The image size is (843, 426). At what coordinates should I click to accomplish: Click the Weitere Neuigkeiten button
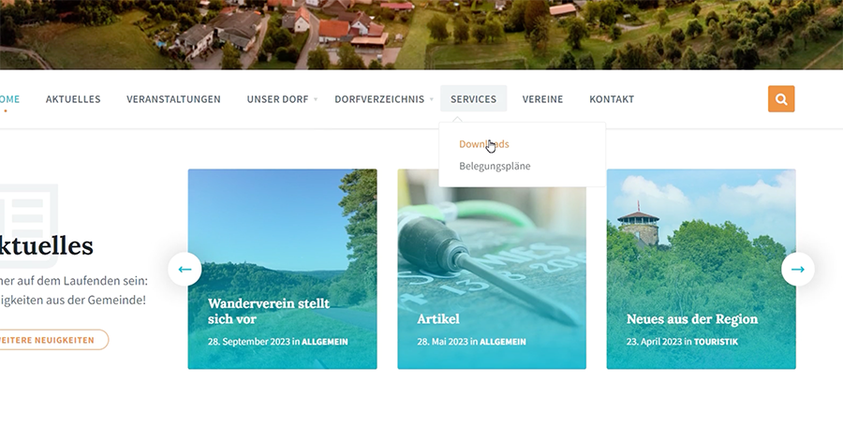[x=53, y=340]
